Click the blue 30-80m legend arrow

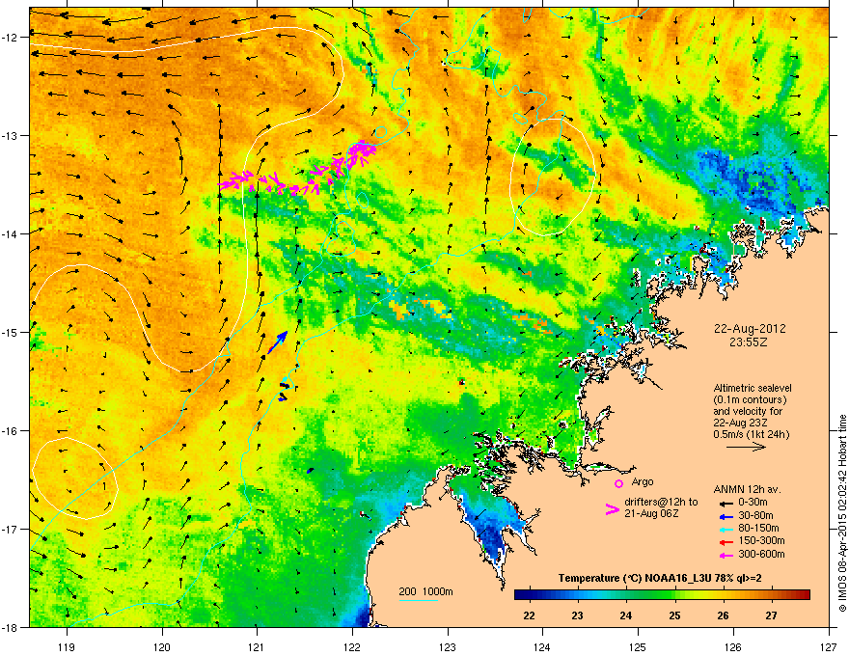click(x=726, y=516)
